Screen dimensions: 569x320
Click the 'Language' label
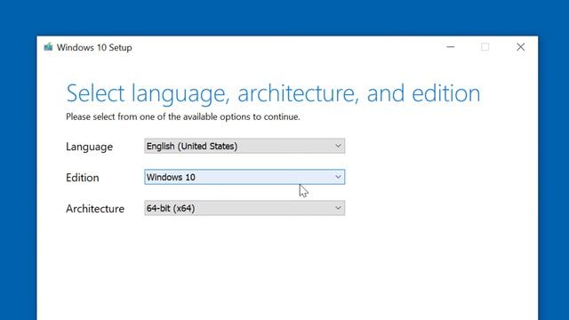click(89, 147)
